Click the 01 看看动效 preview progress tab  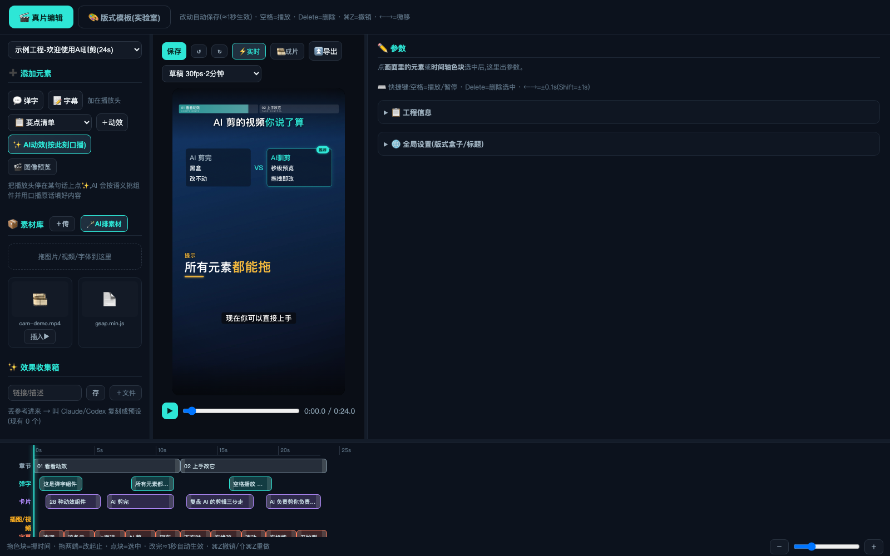[219, 108]
